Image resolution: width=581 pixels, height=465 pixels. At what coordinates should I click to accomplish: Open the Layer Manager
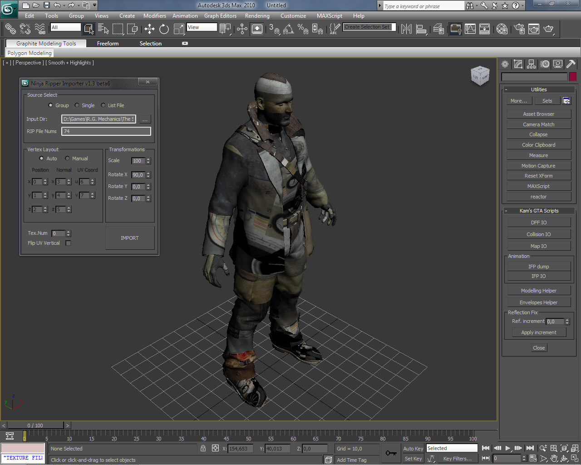pos(438,29)
